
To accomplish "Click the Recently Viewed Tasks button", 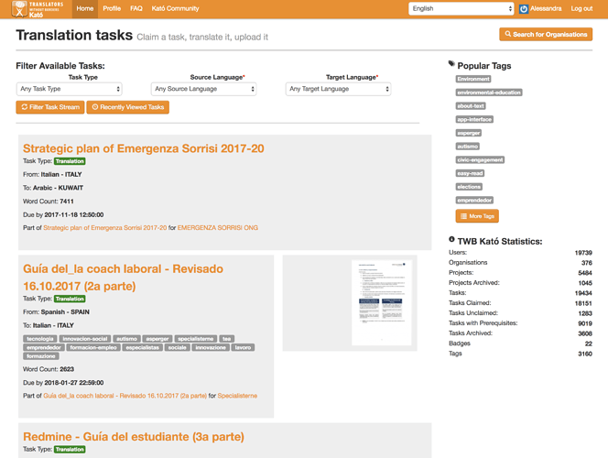I will (x=127, y=107).
